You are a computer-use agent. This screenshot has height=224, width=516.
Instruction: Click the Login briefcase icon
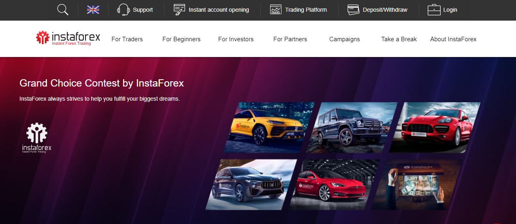click(434, 10)
